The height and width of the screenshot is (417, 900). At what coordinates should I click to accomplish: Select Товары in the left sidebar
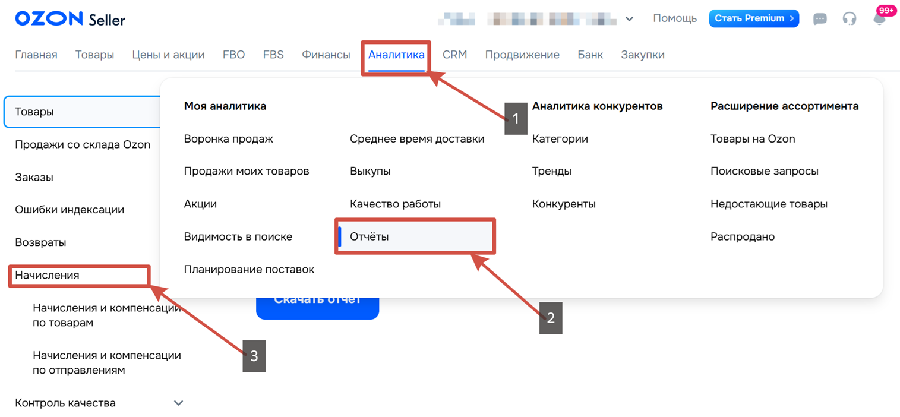coord(34,112)
